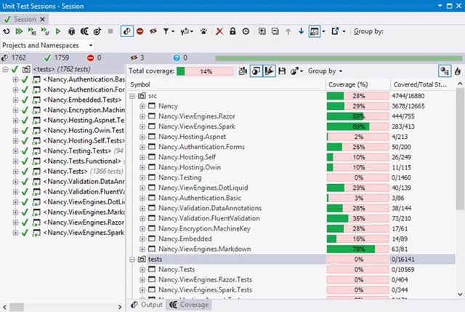Show hot spots with the flame icon
Image resolution: width=465 pixels, height=312 pixels.
tap(458, 71)
